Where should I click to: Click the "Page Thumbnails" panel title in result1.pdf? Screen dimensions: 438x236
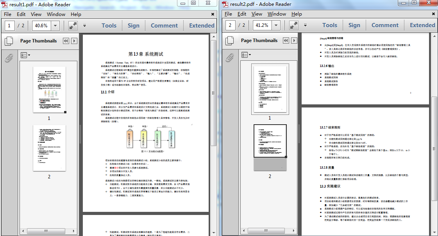click(39, 41)
